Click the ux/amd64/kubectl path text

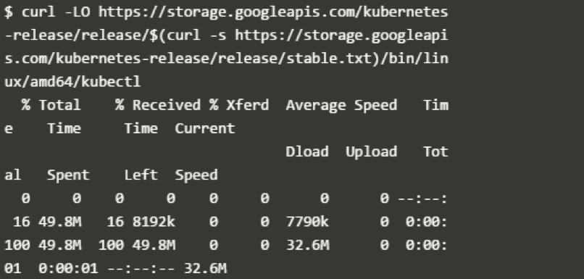coord(72,82)
